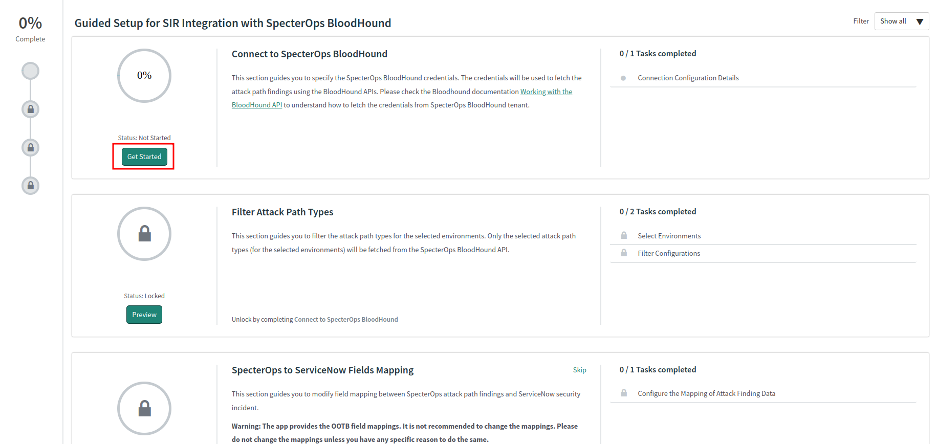The height and width of the screenshot is (444, 937).
Task: Click the 'Status: Locked' label
Action: 144,296
